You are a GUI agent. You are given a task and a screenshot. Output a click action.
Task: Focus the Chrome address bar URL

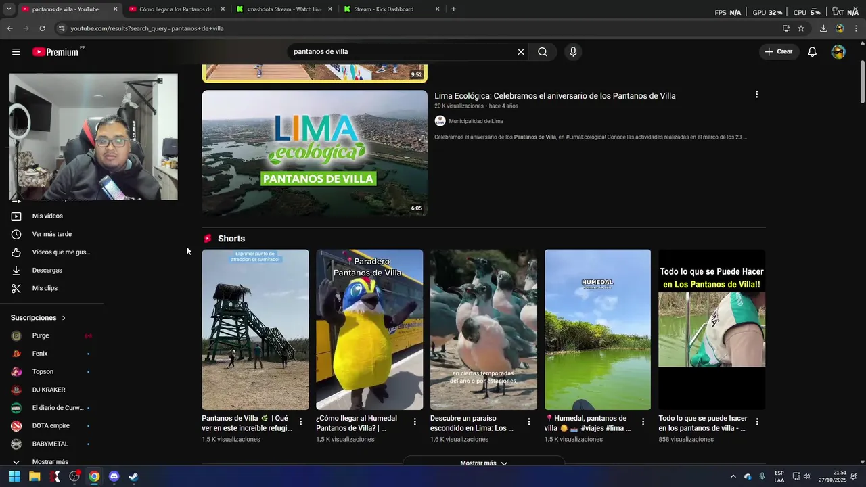coord(147,28)
